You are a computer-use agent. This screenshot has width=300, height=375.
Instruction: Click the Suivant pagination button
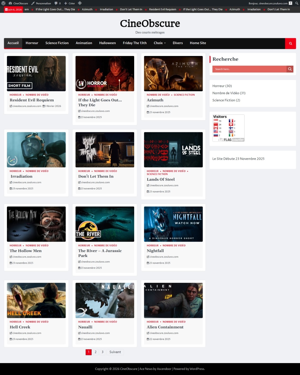point(115,352)
